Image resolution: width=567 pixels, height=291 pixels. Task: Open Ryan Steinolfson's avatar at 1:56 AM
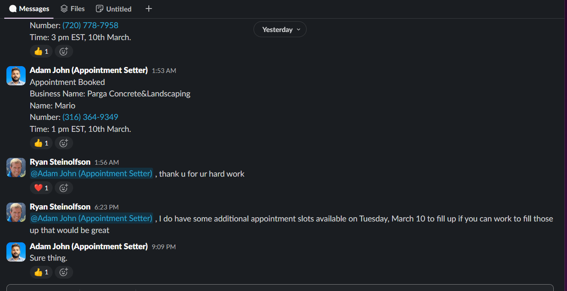point(16,167)
